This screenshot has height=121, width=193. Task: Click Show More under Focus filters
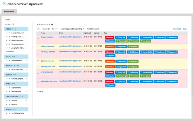(11, 52)
